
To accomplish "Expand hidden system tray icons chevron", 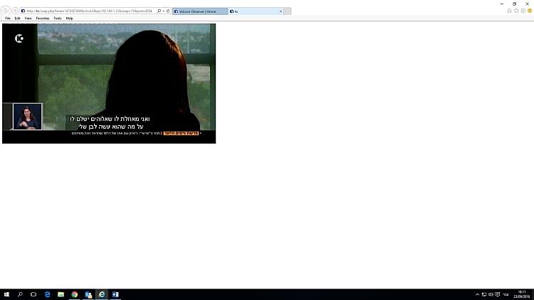I will pos(477,294).
